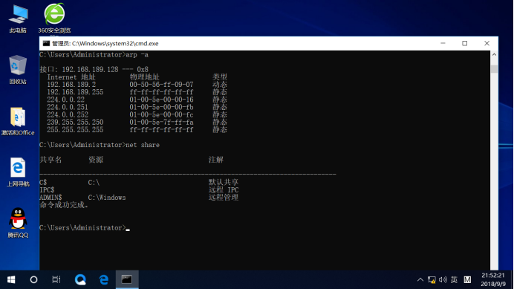The width and height of the screenshot is (514, 289).
Task: Select the cmd.exe taskbar button
Action: (x=127, y=280)
